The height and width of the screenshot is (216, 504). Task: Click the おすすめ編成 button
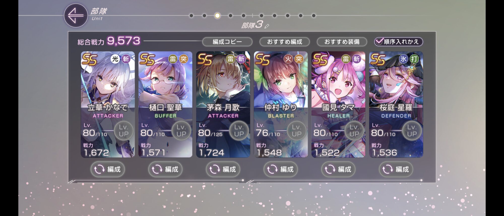coord(285,42)
